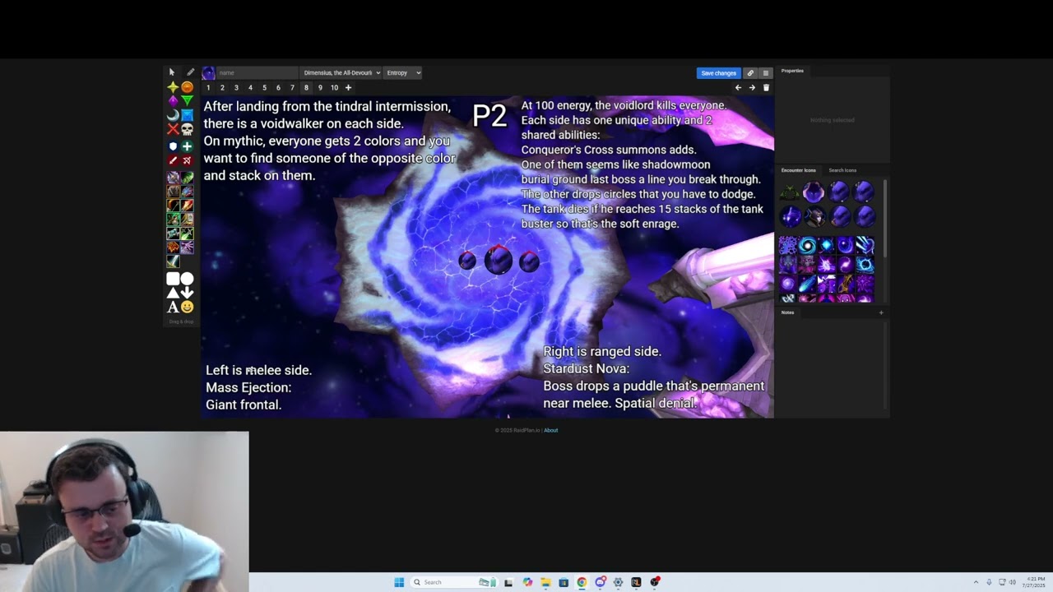Pick the orange circle raid marker
The height and width of the screenshot is (592, 1053).
pos(187,87)
